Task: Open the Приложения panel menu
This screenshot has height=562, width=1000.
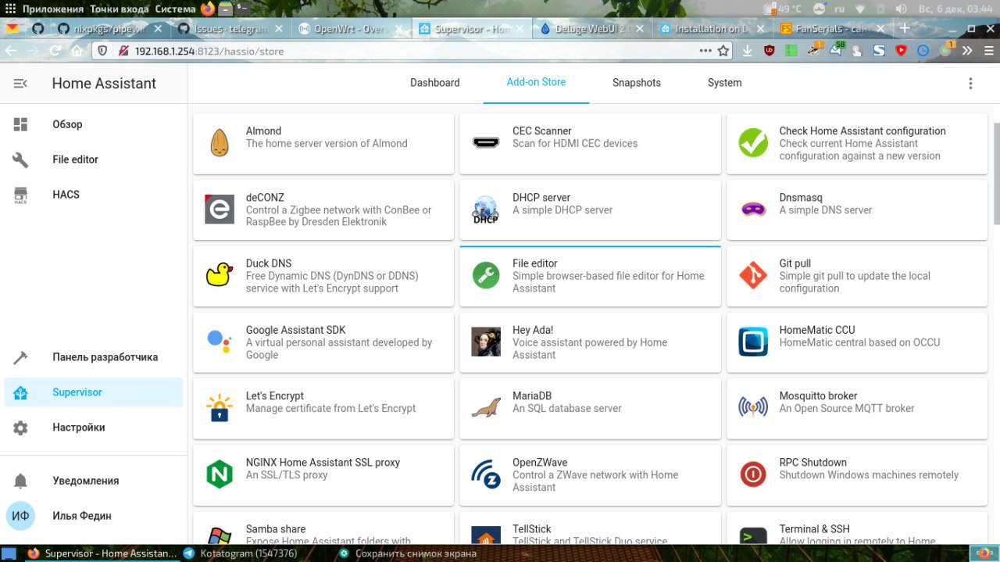Action: click(52, 9)
